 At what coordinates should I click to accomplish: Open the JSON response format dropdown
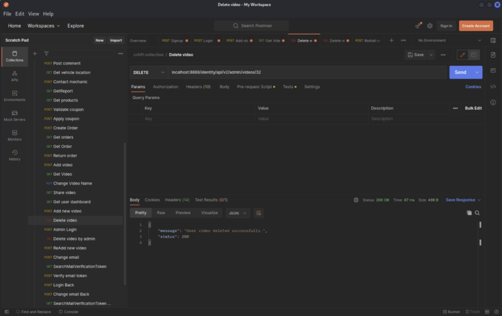point(238,213)
